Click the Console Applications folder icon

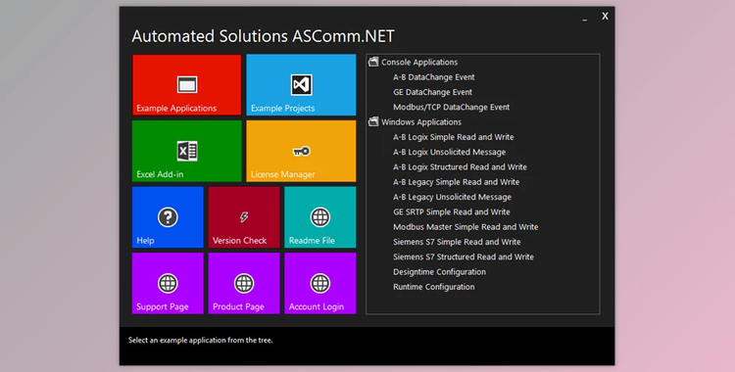pos(373,62)
